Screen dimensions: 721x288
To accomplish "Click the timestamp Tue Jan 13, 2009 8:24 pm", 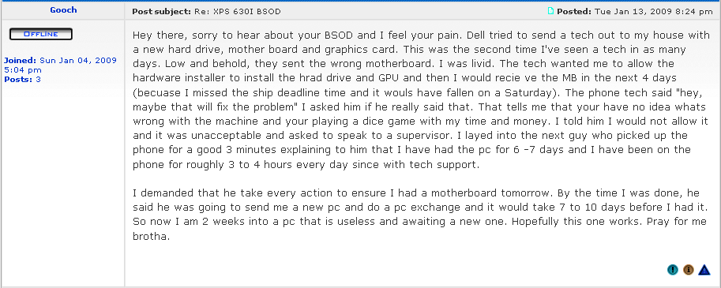I will pyautogui.click(x=653, y=12).
